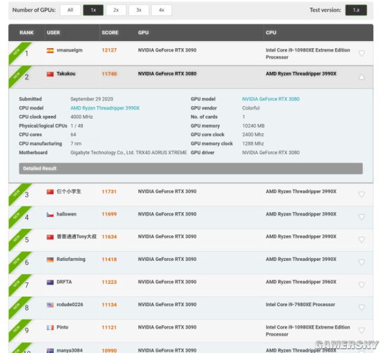Click the flag beside manya3084
Screen dimensions: 383x353
[x=50, y=350]
